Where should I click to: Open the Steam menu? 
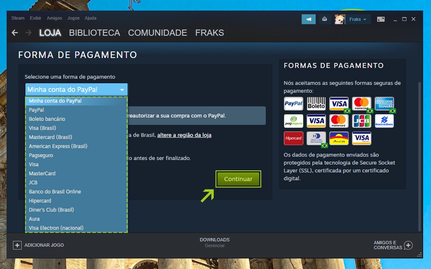coord(18,18)
